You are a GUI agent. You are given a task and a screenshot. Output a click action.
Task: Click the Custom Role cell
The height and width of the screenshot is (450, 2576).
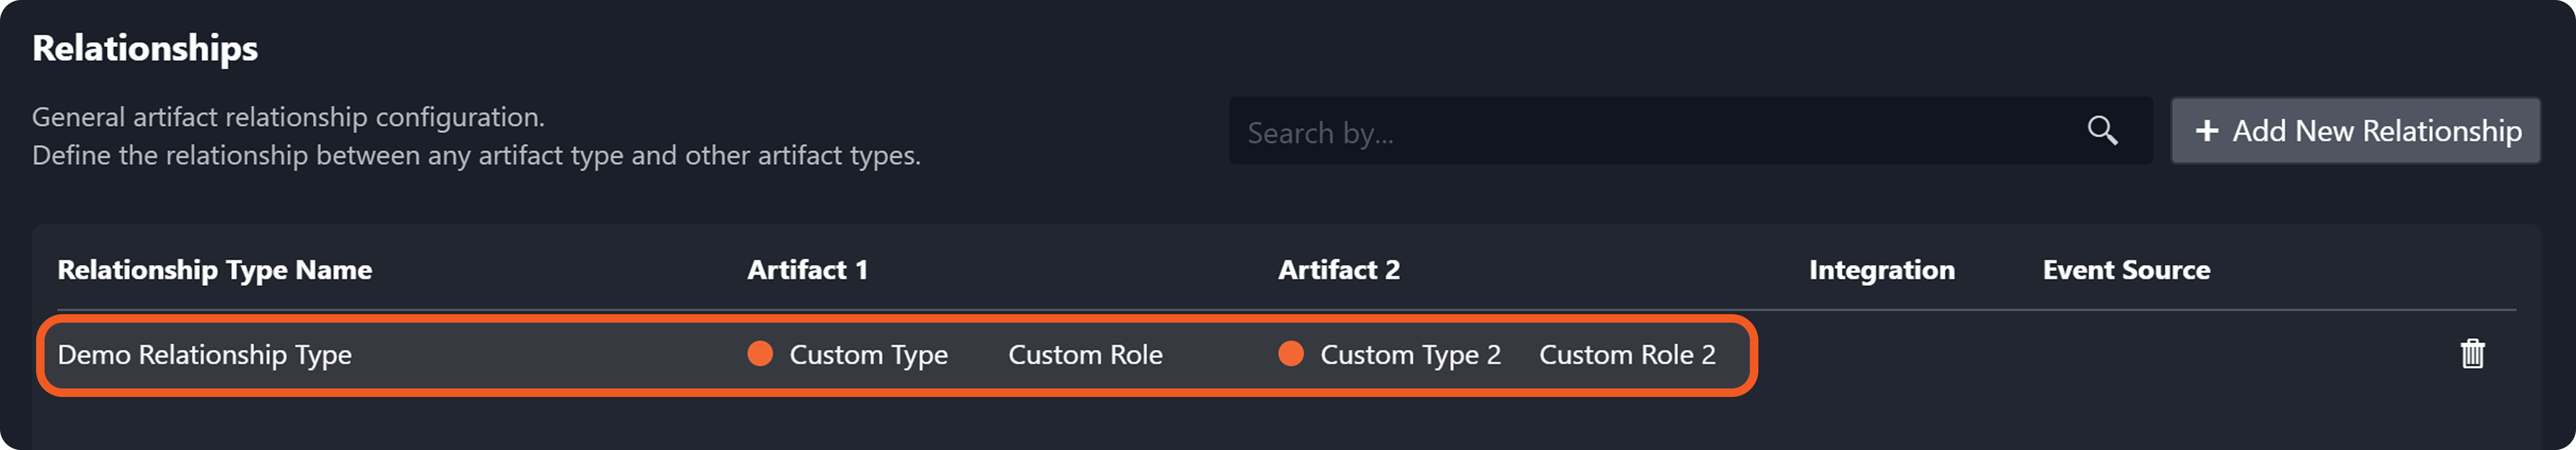1085,355
